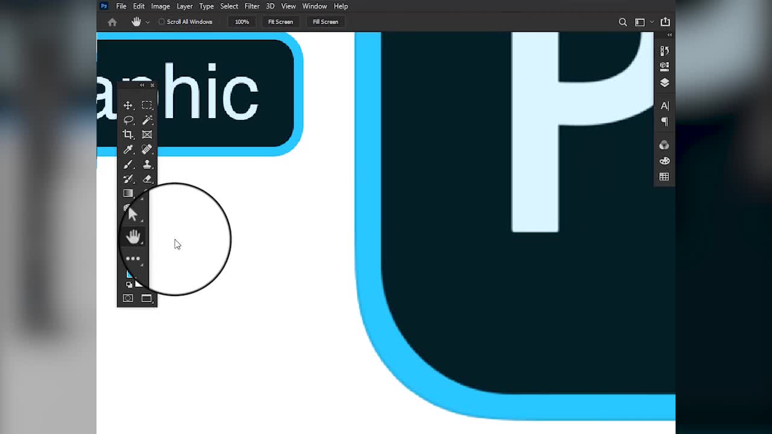Screen dimensions: 772x434
Task: Open the History panel
Action: [x=665, y=51]
